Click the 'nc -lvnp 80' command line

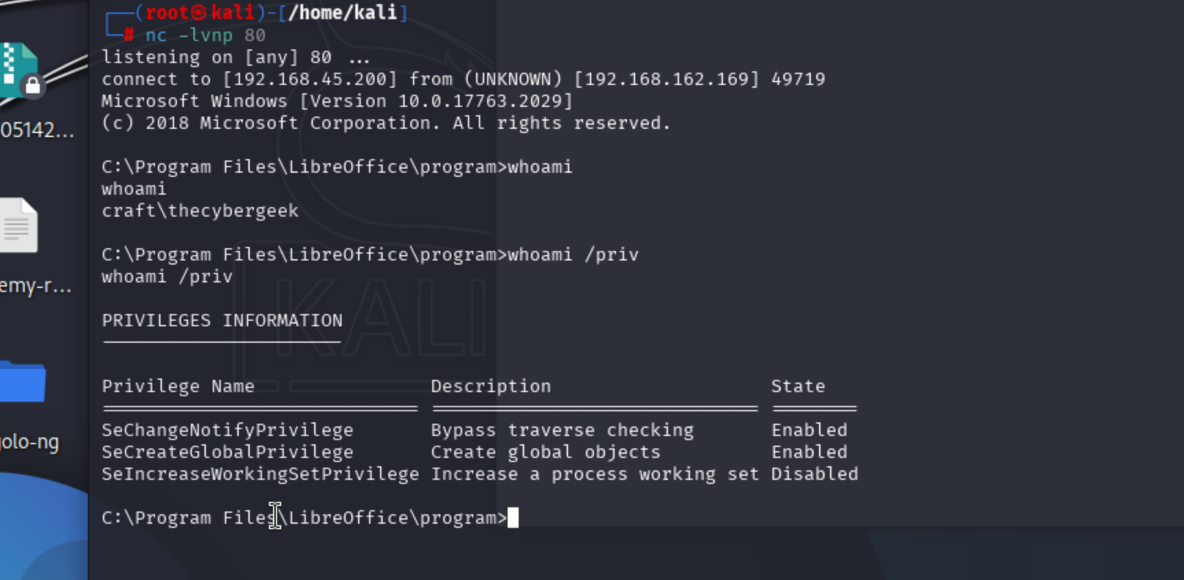click(205, 35)
